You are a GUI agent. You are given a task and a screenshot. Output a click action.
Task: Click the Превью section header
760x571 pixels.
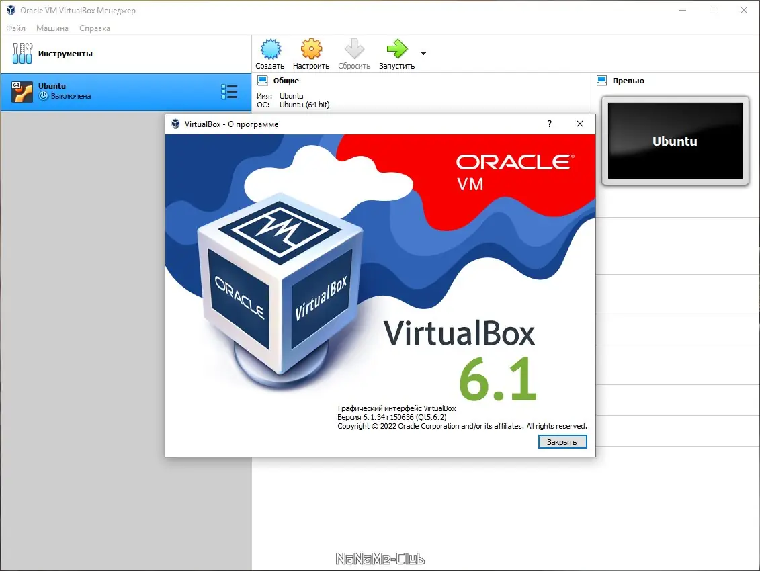pyautogui.click(x=628, y=81)
